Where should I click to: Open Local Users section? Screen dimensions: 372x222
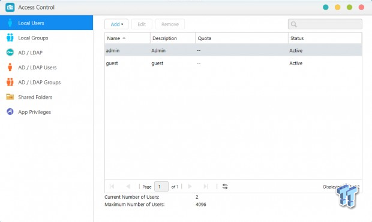(47, 23)
